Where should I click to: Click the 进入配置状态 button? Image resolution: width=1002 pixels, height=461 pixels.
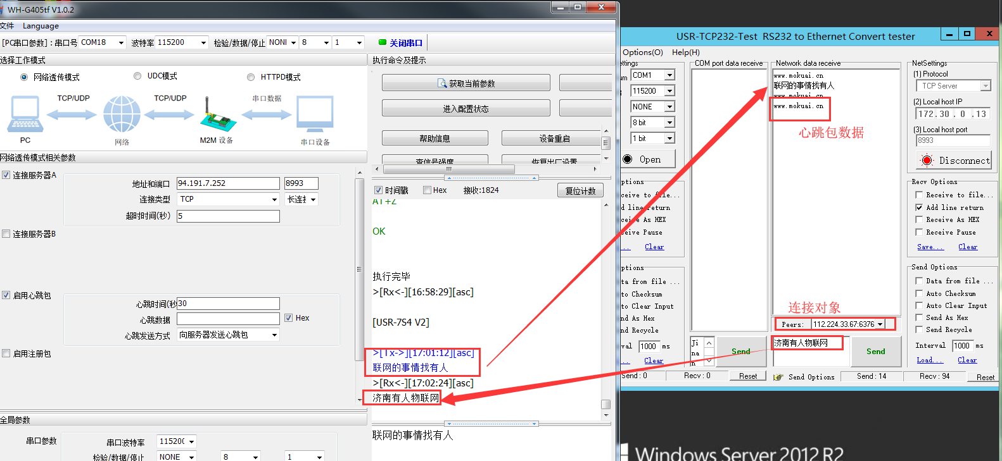(x=466, y=109)
